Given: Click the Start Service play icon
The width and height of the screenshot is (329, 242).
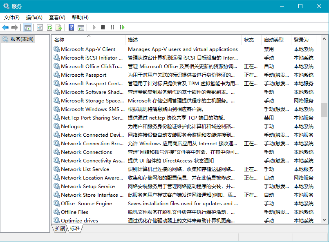Looking at the screenshot, I should tap(94, 27).
